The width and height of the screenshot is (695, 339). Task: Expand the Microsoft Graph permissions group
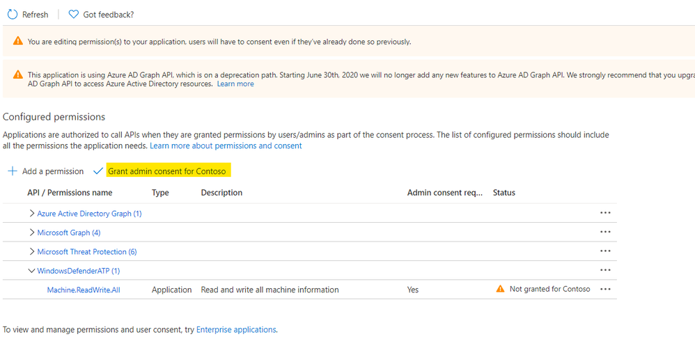pos(31,232)
